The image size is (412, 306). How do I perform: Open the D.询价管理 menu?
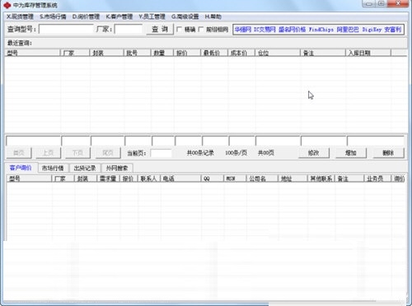(x=86, y=16)
